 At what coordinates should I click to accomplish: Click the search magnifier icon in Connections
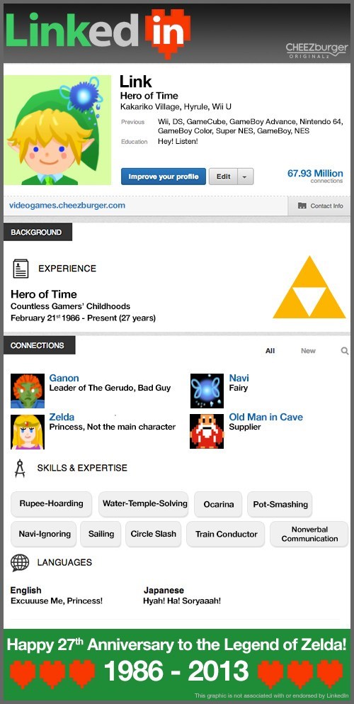point(345,351)
